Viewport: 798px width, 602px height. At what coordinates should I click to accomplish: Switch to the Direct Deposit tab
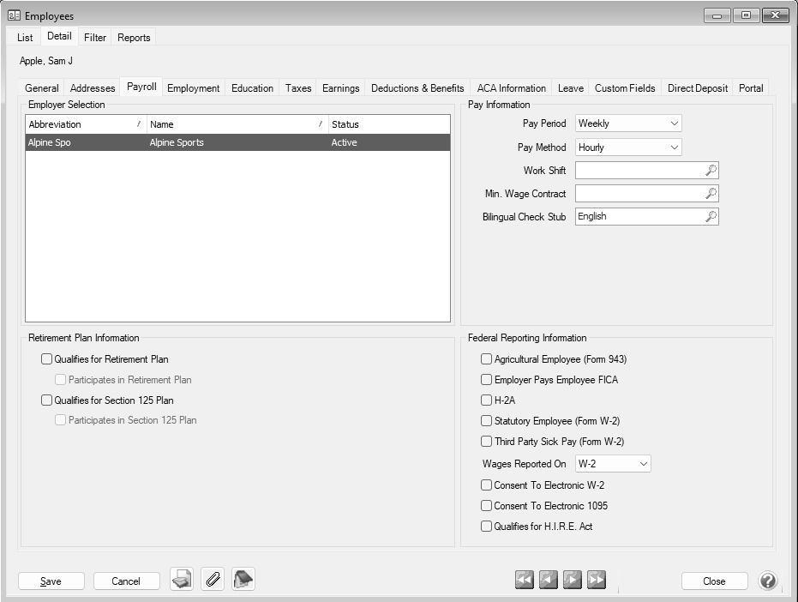[x=697, y=88]
